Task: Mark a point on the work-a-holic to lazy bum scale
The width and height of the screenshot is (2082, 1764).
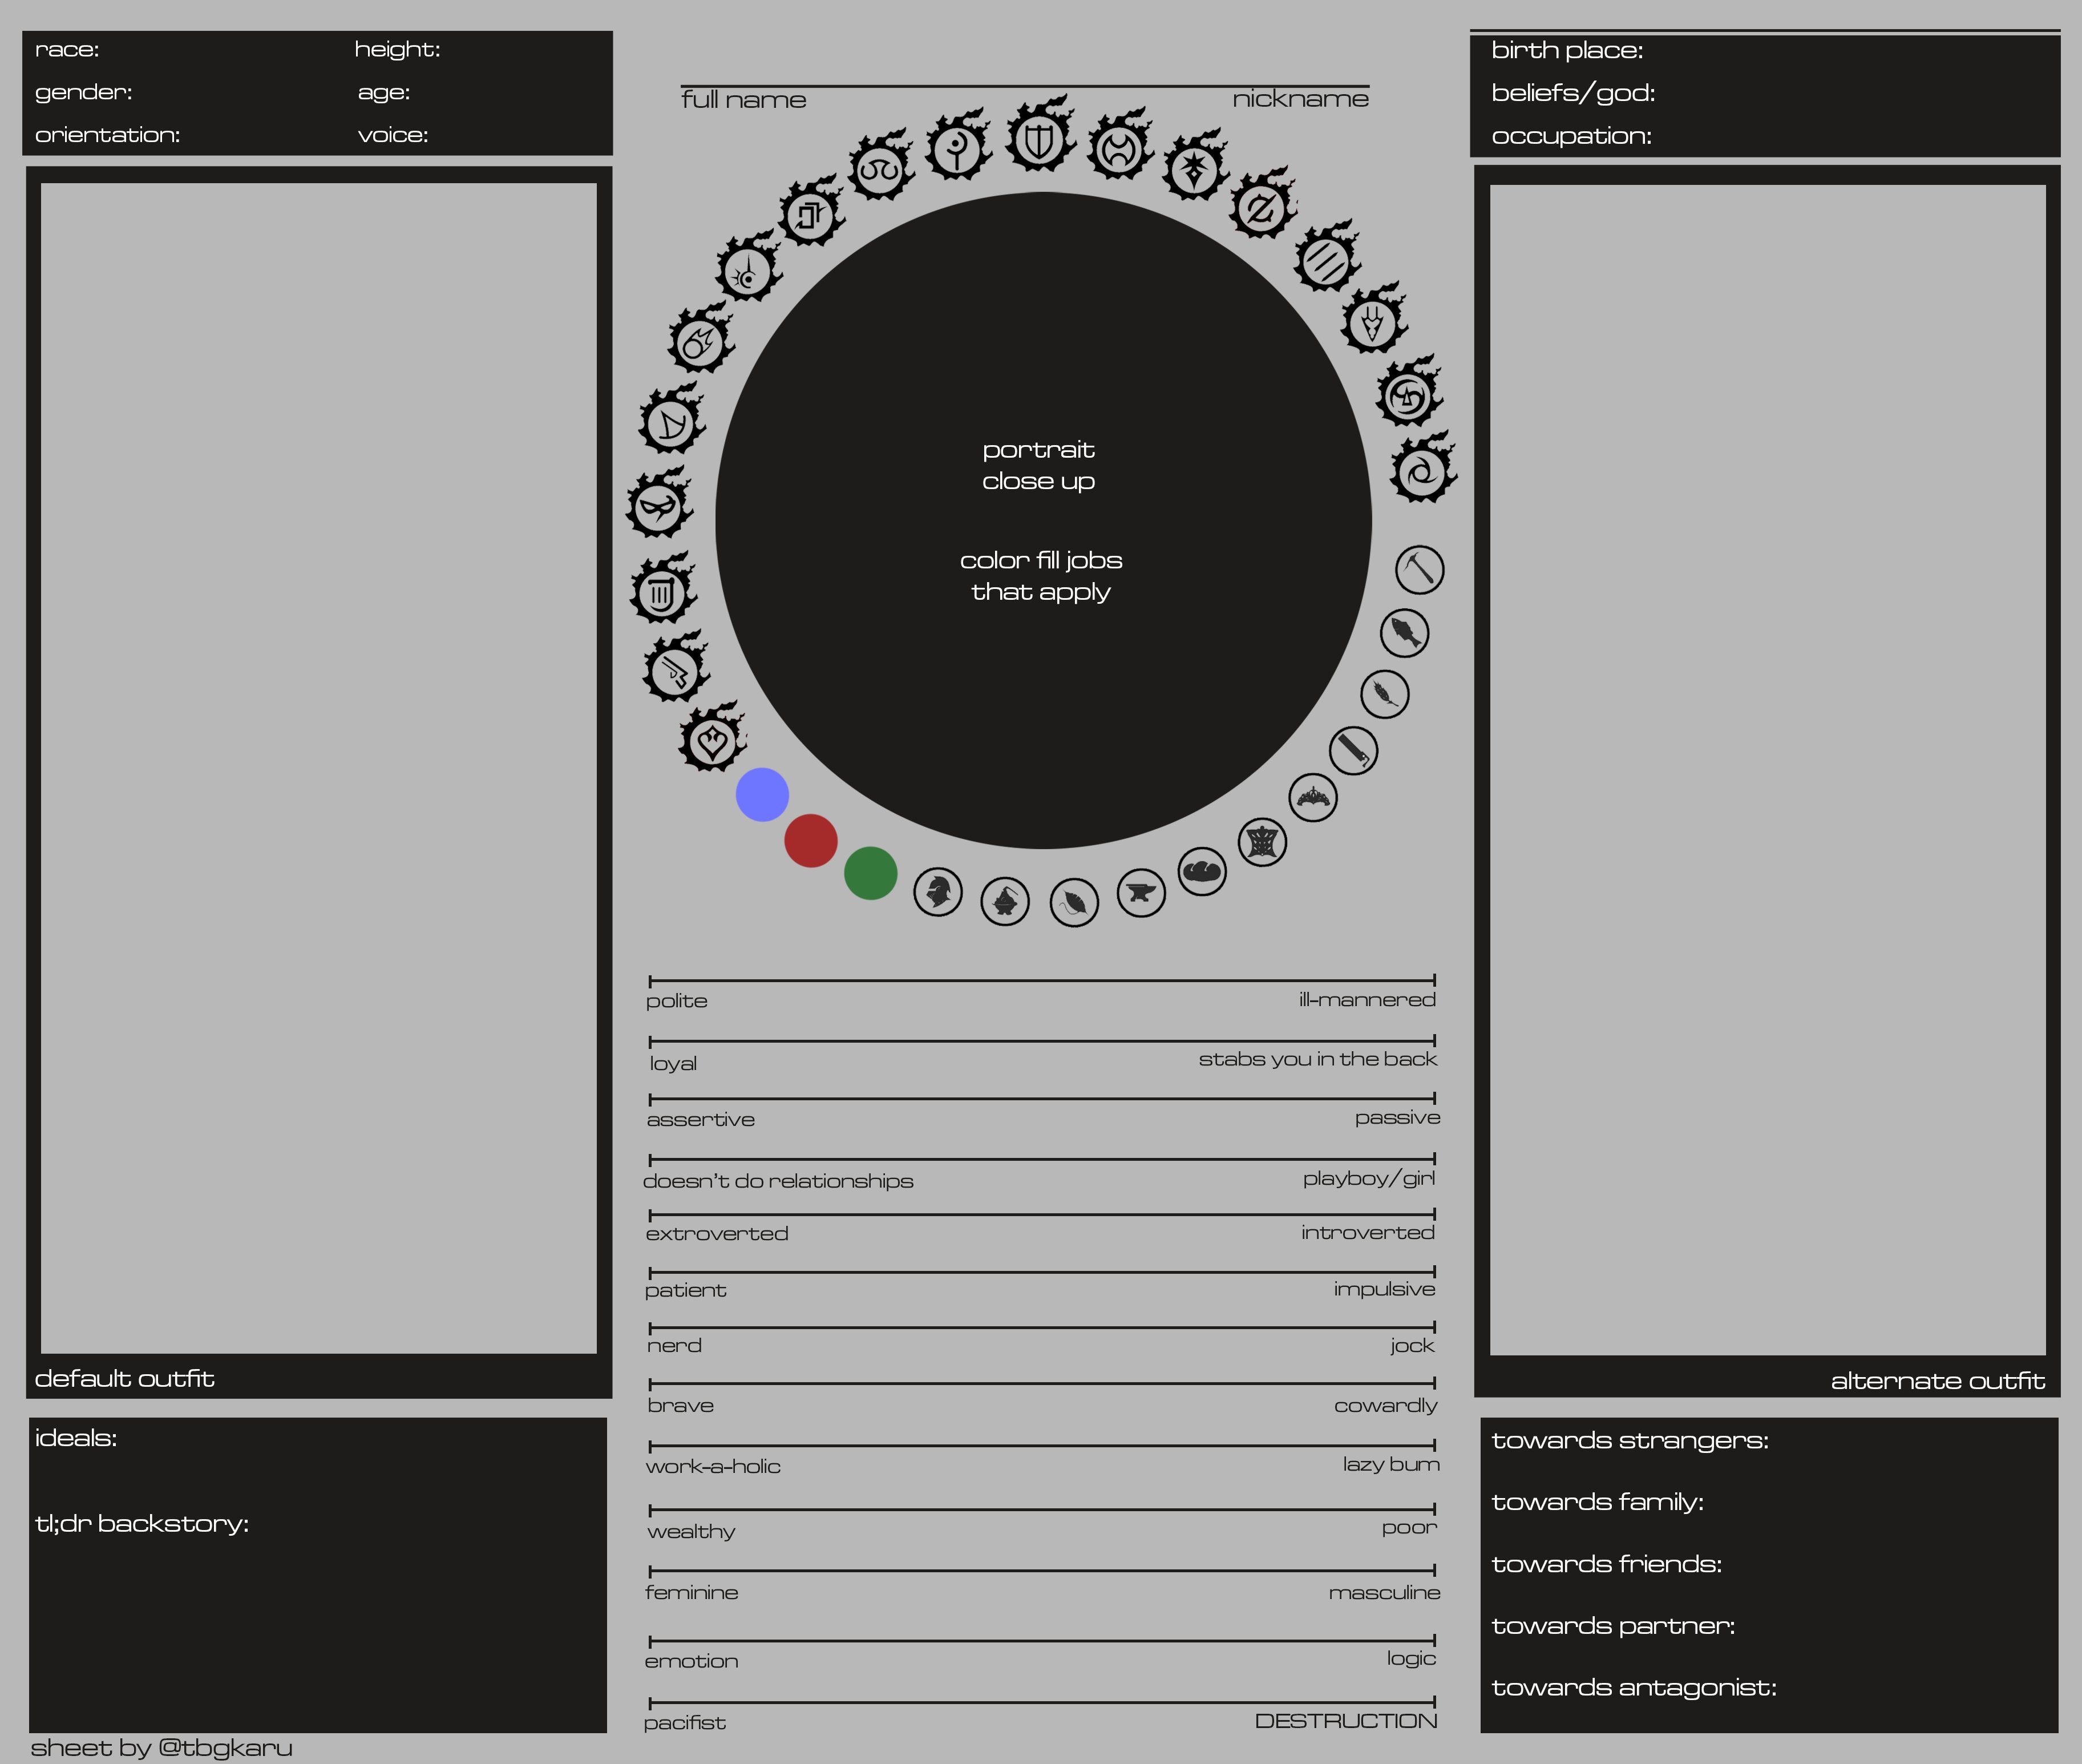Action: tap(1042, 1446)
